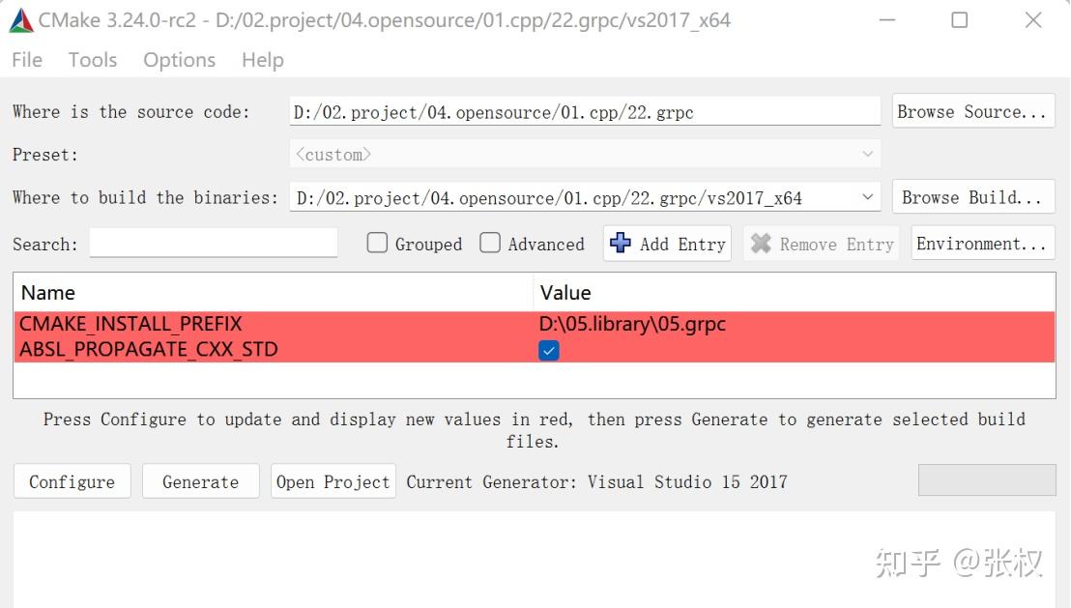Click Browse Build button
1071x608 pixels.
pos(972,196)
